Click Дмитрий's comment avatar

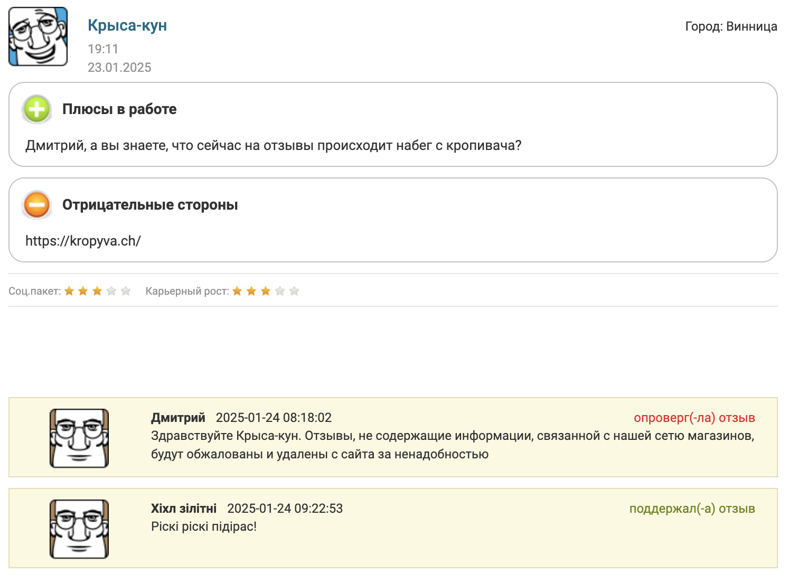tap(79, 438)
